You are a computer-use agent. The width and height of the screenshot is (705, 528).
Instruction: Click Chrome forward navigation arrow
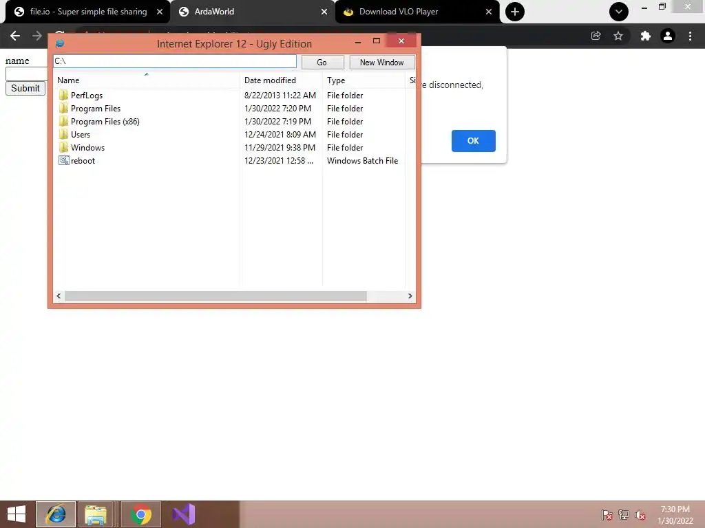(37, 36)
